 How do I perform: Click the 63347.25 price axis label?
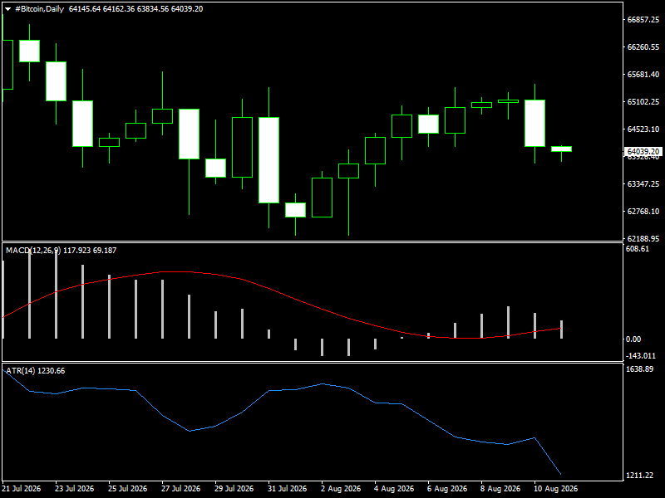tap(643, 184)
